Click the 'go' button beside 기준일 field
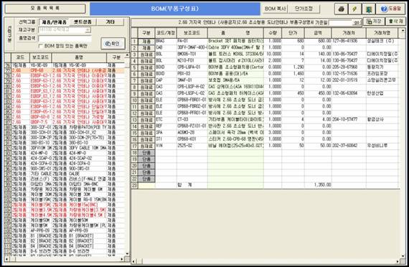The width and height of the screenshot is (409, 267). click(x=357, y=23)
